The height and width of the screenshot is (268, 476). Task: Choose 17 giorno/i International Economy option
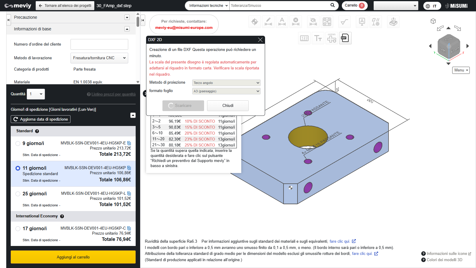(18, 229)
